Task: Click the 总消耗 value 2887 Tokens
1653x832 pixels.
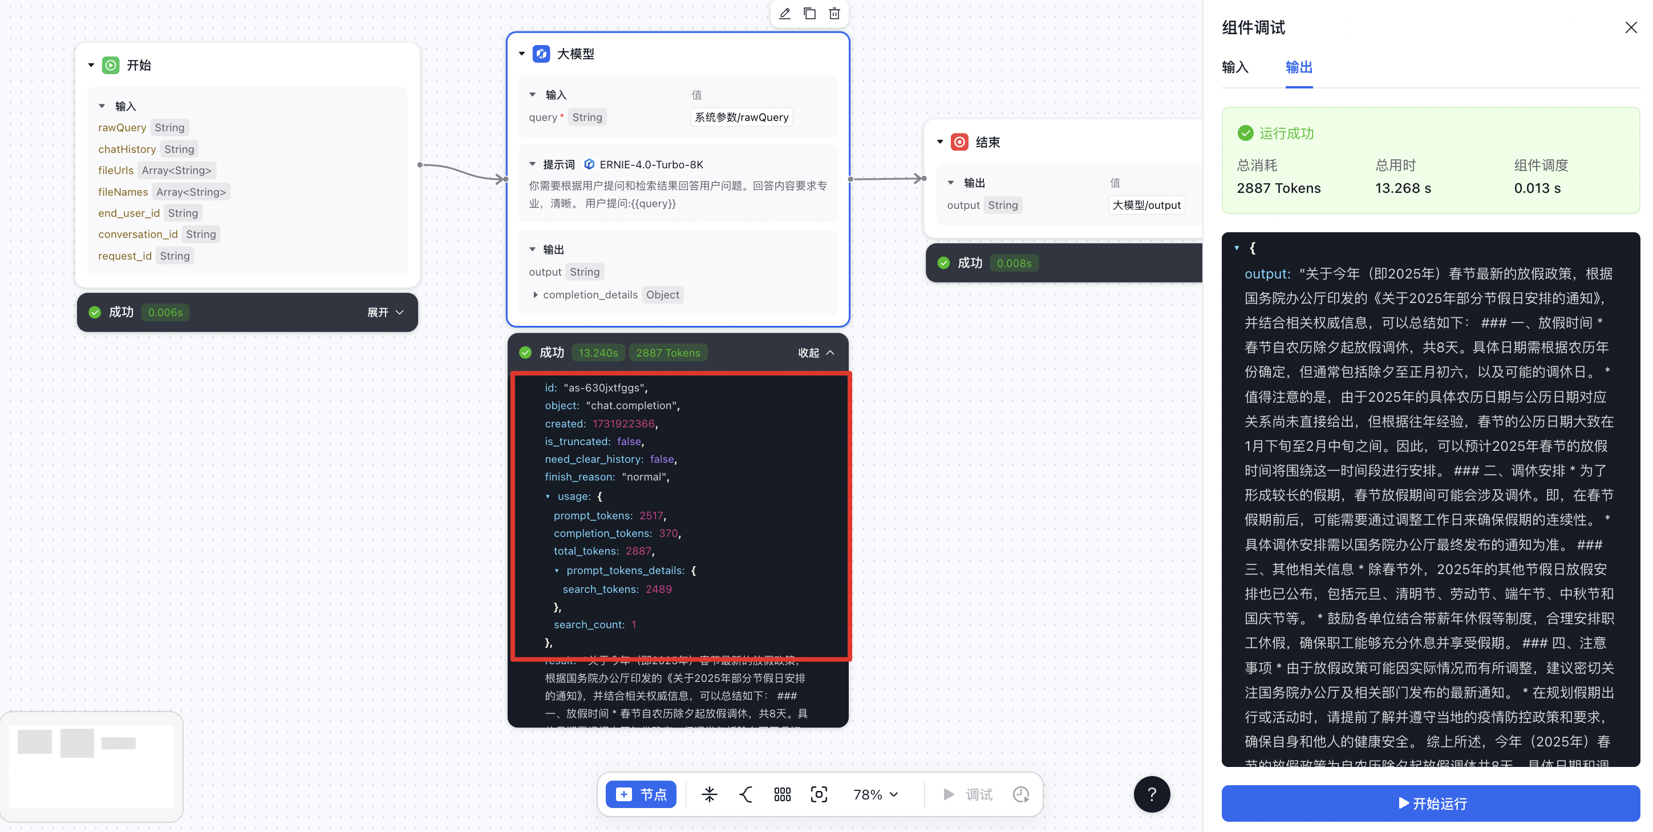Action: coord(1278,188)
